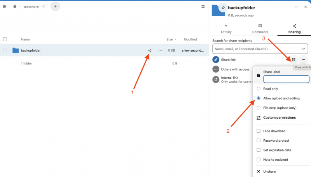Click into the Share label text field
311x177 pixels.
[286, 79]
